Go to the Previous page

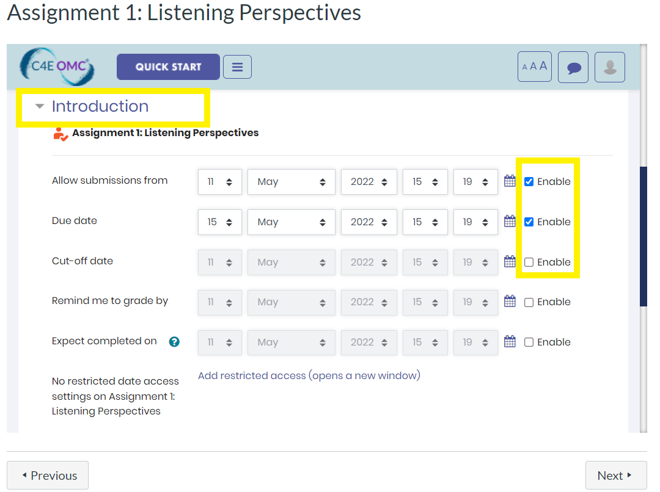(48, 475)
